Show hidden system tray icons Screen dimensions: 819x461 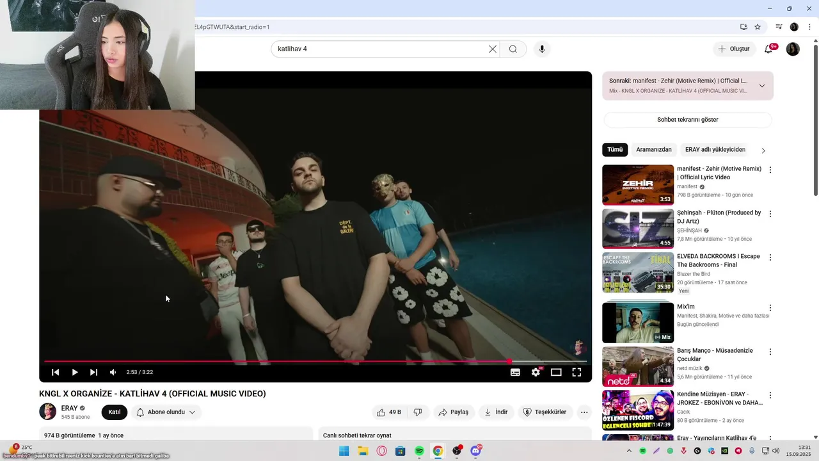click(x=629, y=451)
